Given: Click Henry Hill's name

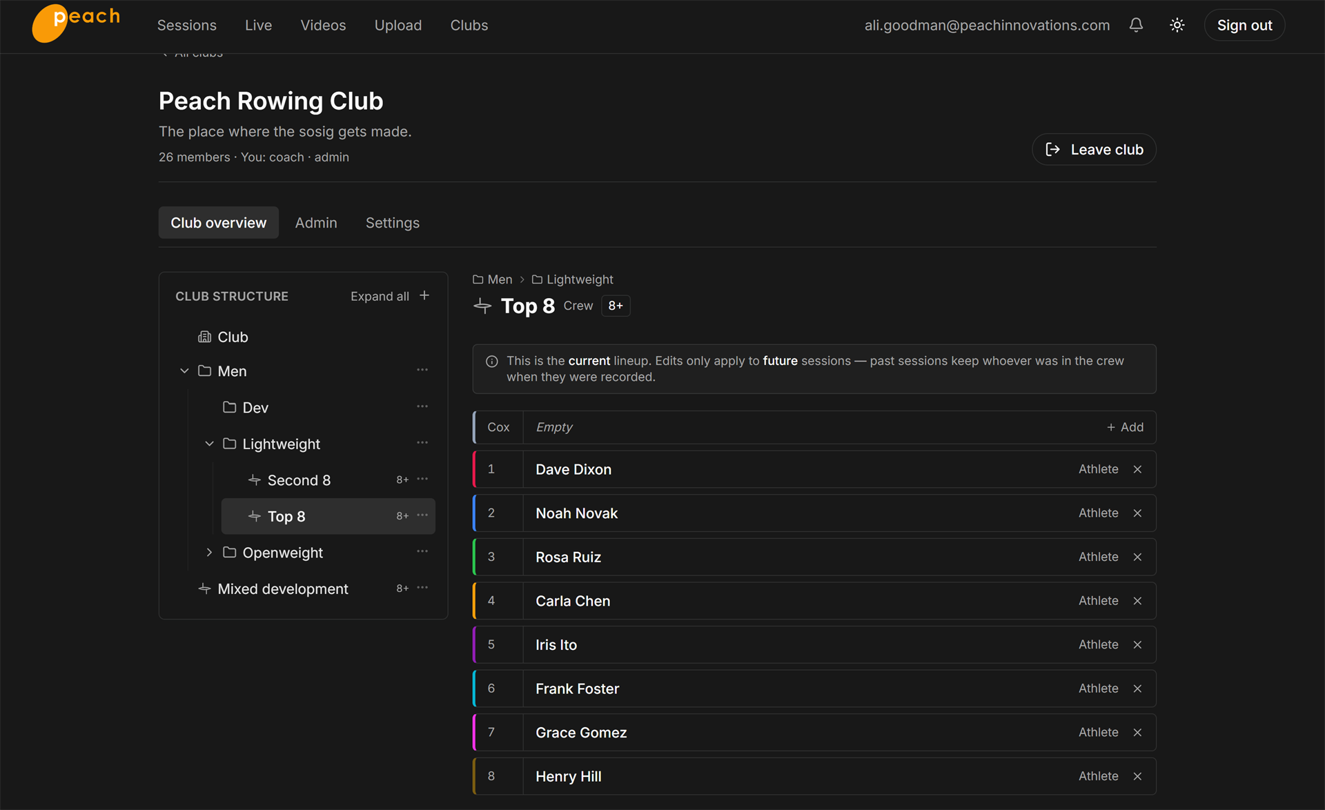Looking at the screenshot, I should click(x=569, y=776).
